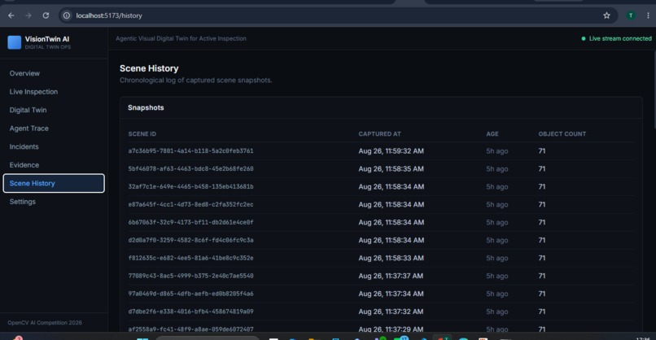
Task: Click object count 71 in 77889c43 row
Action: click(x=542, y=276)
